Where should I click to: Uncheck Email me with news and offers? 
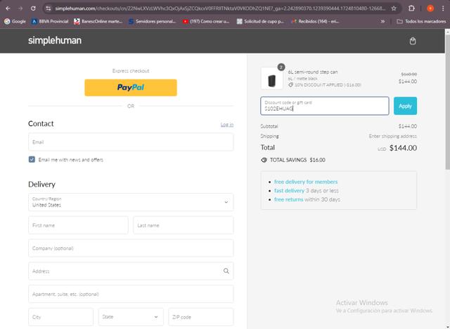pos(32,159)
